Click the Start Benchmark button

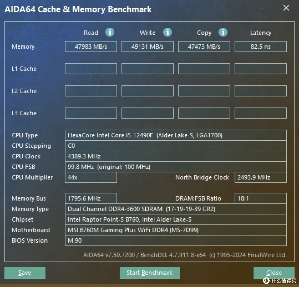pyautogui.click(x=150, y=273)
